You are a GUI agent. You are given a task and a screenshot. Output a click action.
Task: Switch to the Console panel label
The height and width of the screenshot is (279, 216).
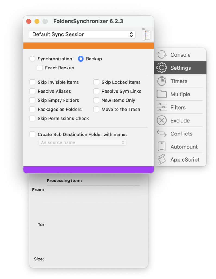(180, 55)
